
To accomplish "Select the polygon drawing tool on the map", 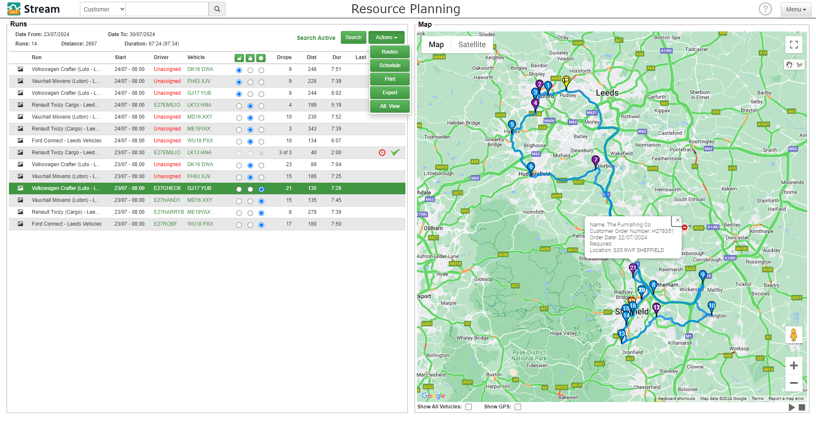I will (x=800, y=65).
